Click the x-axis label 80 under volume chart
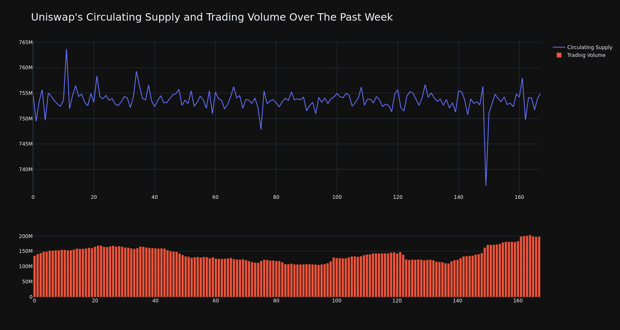Image resolution: width=620 pixels, height=330 pixels. pos(276,301)
